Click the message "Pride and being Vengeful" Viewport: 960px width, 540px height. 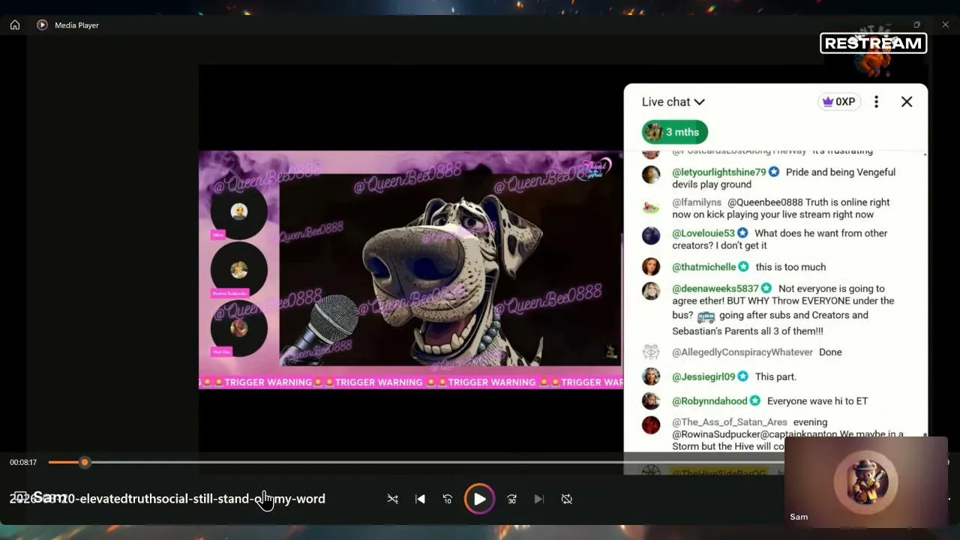tap(841, 172)
